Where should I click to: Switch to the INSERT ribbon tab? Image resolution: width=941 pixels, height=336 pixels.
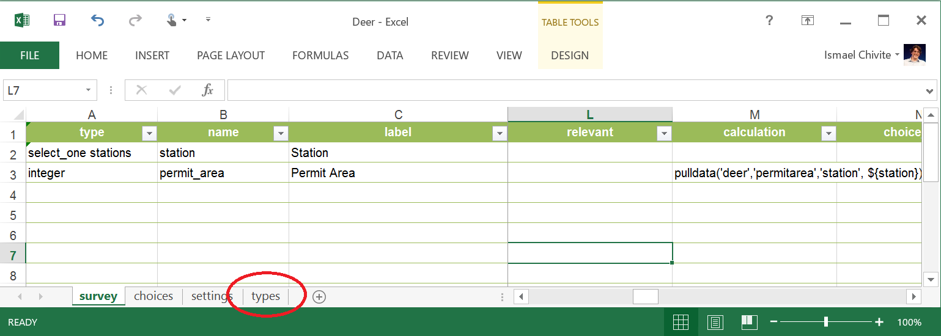pos(152,55)
